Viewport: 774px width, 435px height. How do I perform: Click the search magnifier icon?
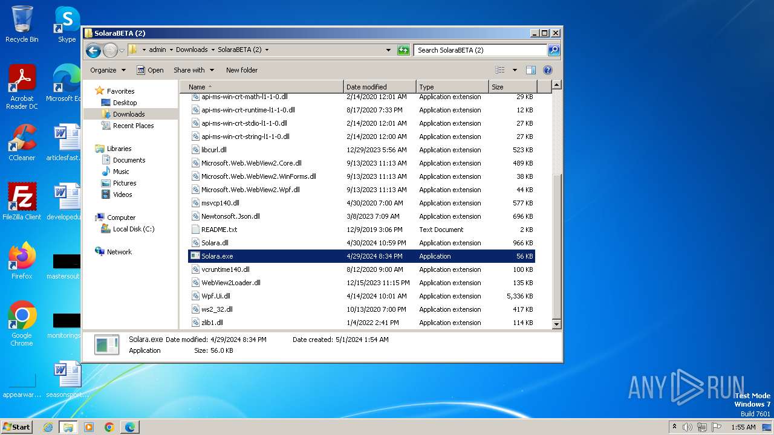click(553, 50)
